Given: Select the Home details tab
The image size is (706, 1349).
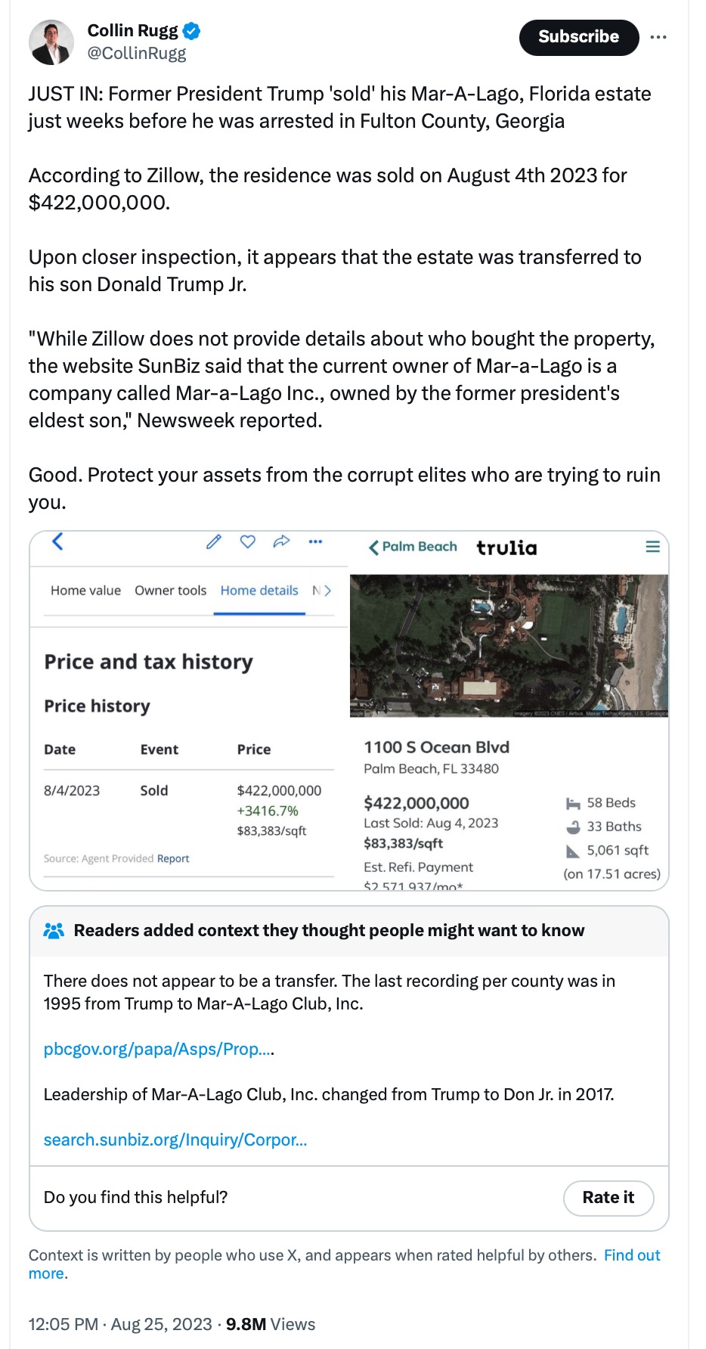Looking at the screenshot, I should pos(259,591).
